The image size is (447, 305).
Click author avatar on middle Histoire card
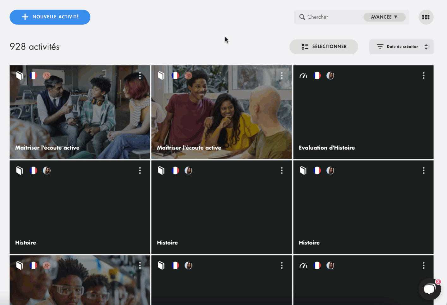point(189,171)
